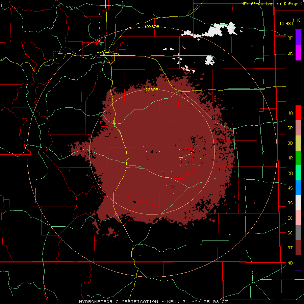The width and height of the screenshot is (304, 304).
Task: Click the HA red legend swatch
Action: (x=298, y=113)
